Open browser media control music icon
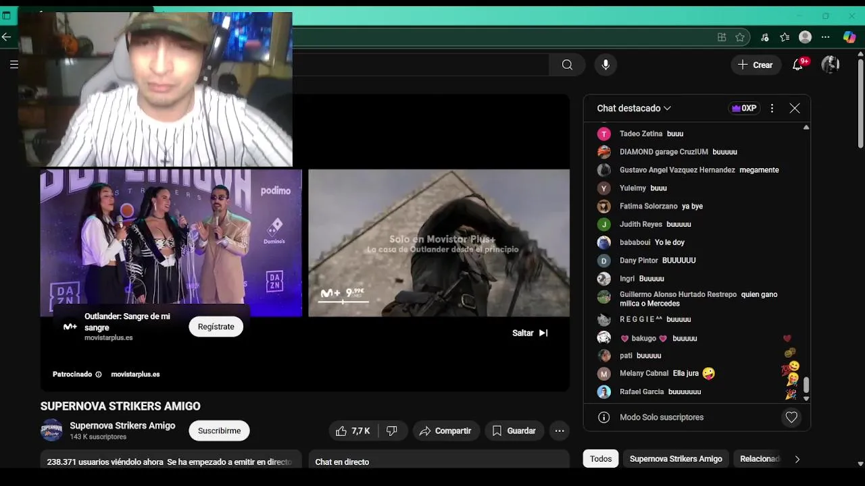The height and width of the screenshot is (486, 865). click(765, 37)
